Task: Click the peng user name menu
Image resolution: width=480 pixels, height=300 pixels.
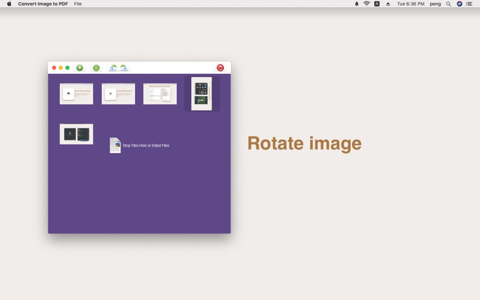Action: (435, 4)
